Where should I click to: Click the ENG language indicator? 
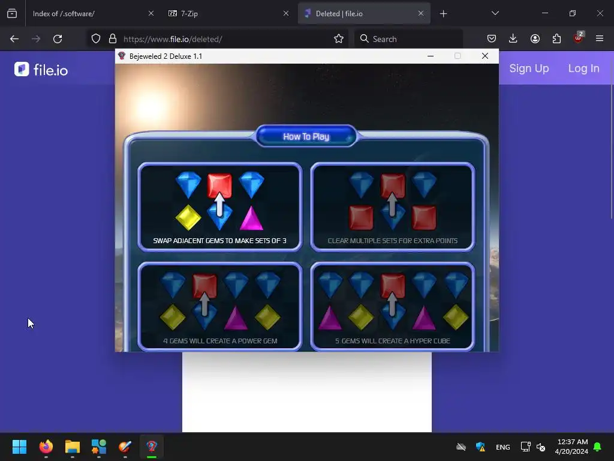(x=503, y=447)
